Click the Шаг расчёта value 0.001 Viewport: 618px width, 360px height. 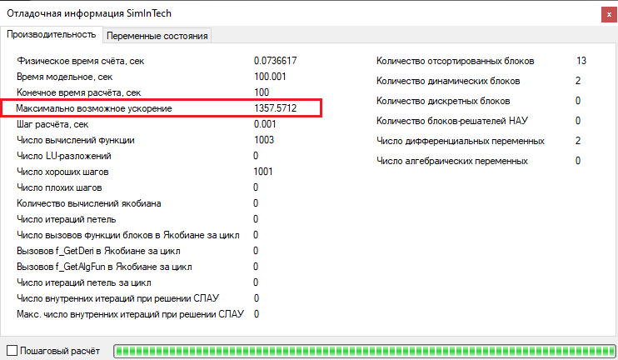click(265, 124)
